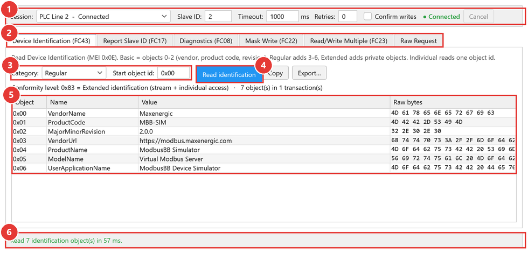Click the status message Read 7 identification object(s)
528x253 pixels.
(66, 241)
